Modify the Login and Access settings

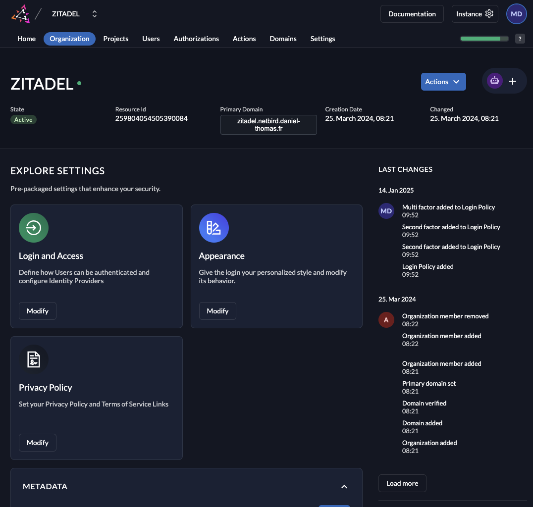(x=37, y=310)
